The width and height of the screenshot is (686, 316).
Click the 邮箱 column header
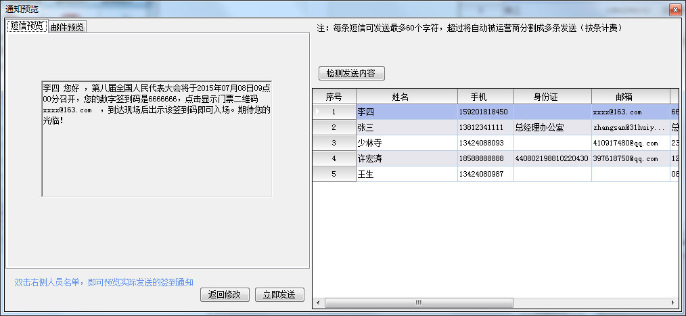coord(631,96)
